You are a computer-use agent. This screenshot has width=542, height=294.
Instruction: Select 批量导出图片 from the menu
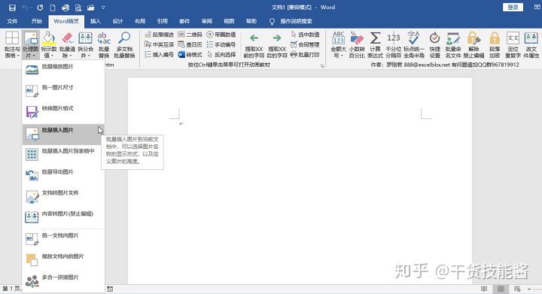[x=63, y=175]
